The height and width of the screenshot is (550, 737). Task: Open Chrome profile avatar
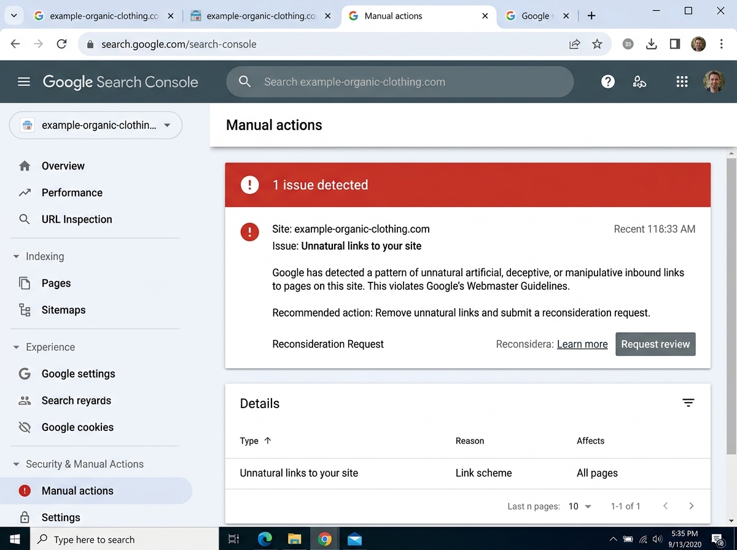point(698,44)
